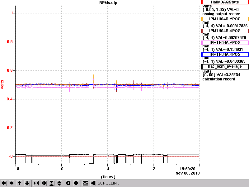Click the 0.2 tick label on the y-axis
The image size is (249, 187).
tap(10, 128)
